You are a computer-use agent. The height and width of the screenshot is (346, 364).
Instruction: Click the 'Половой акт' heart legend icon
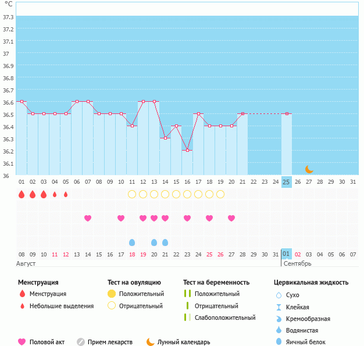coord(22,342)
